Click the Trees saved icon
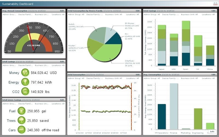 point(22,120)
